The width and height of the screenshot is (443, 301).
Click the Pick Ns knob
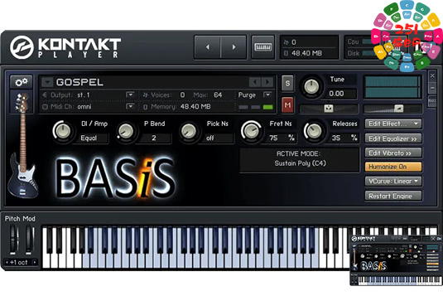click(188, 131)
